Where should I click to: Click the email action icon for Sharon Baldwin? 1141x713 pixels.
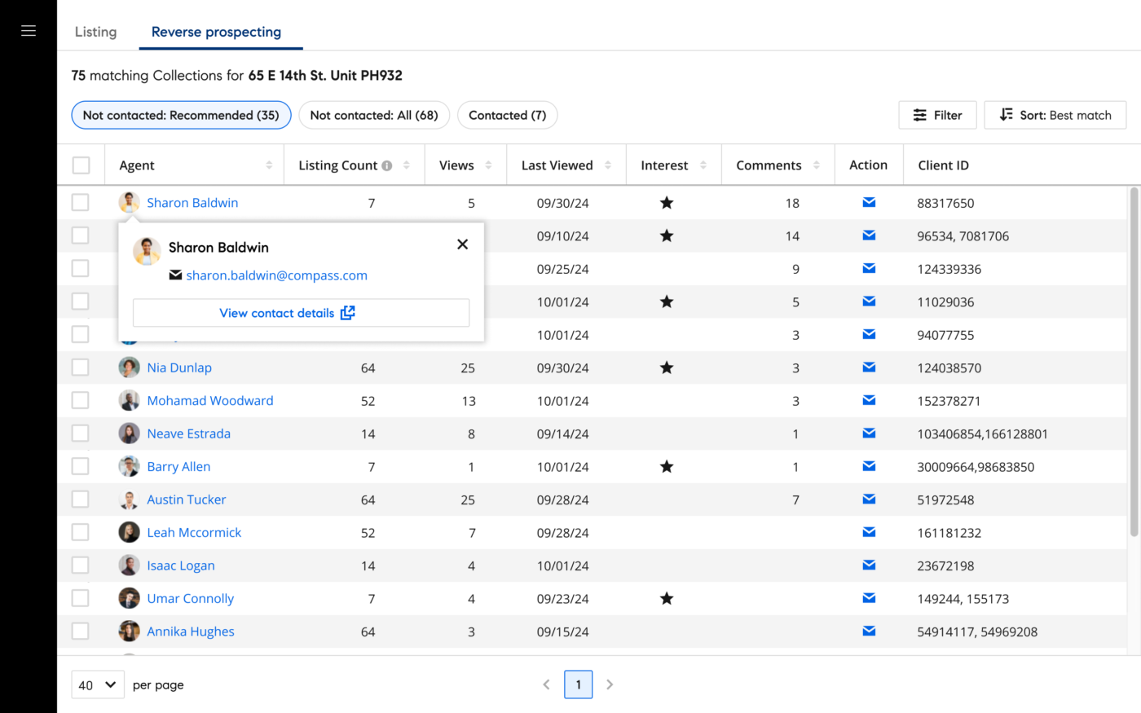point(869,202)
